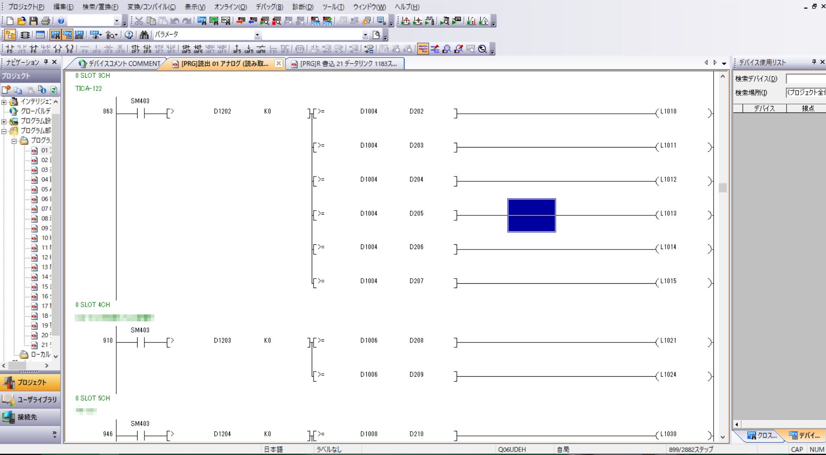Collapse the プログラム folder node

(14, 141)
